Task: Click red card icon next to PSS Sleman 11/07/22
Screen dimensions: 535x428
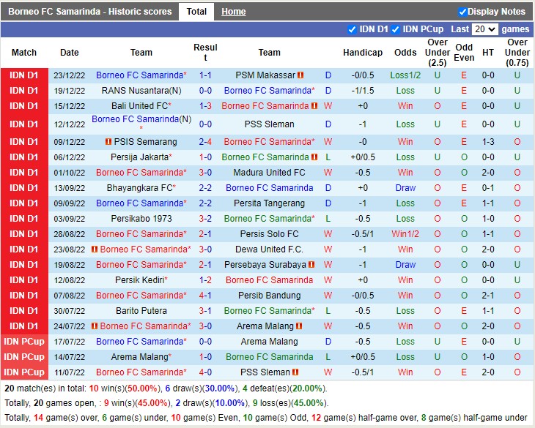Action: tap(295, 372)
